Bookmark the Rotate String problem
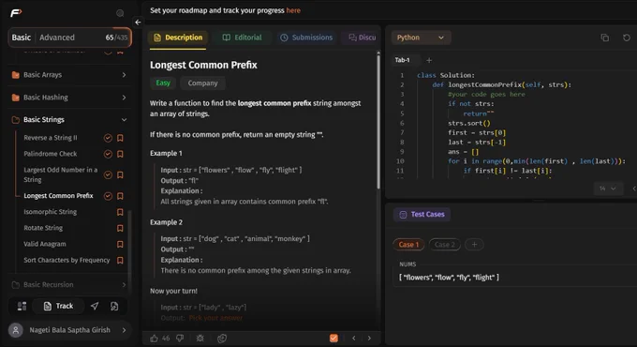 pos(120,228)
